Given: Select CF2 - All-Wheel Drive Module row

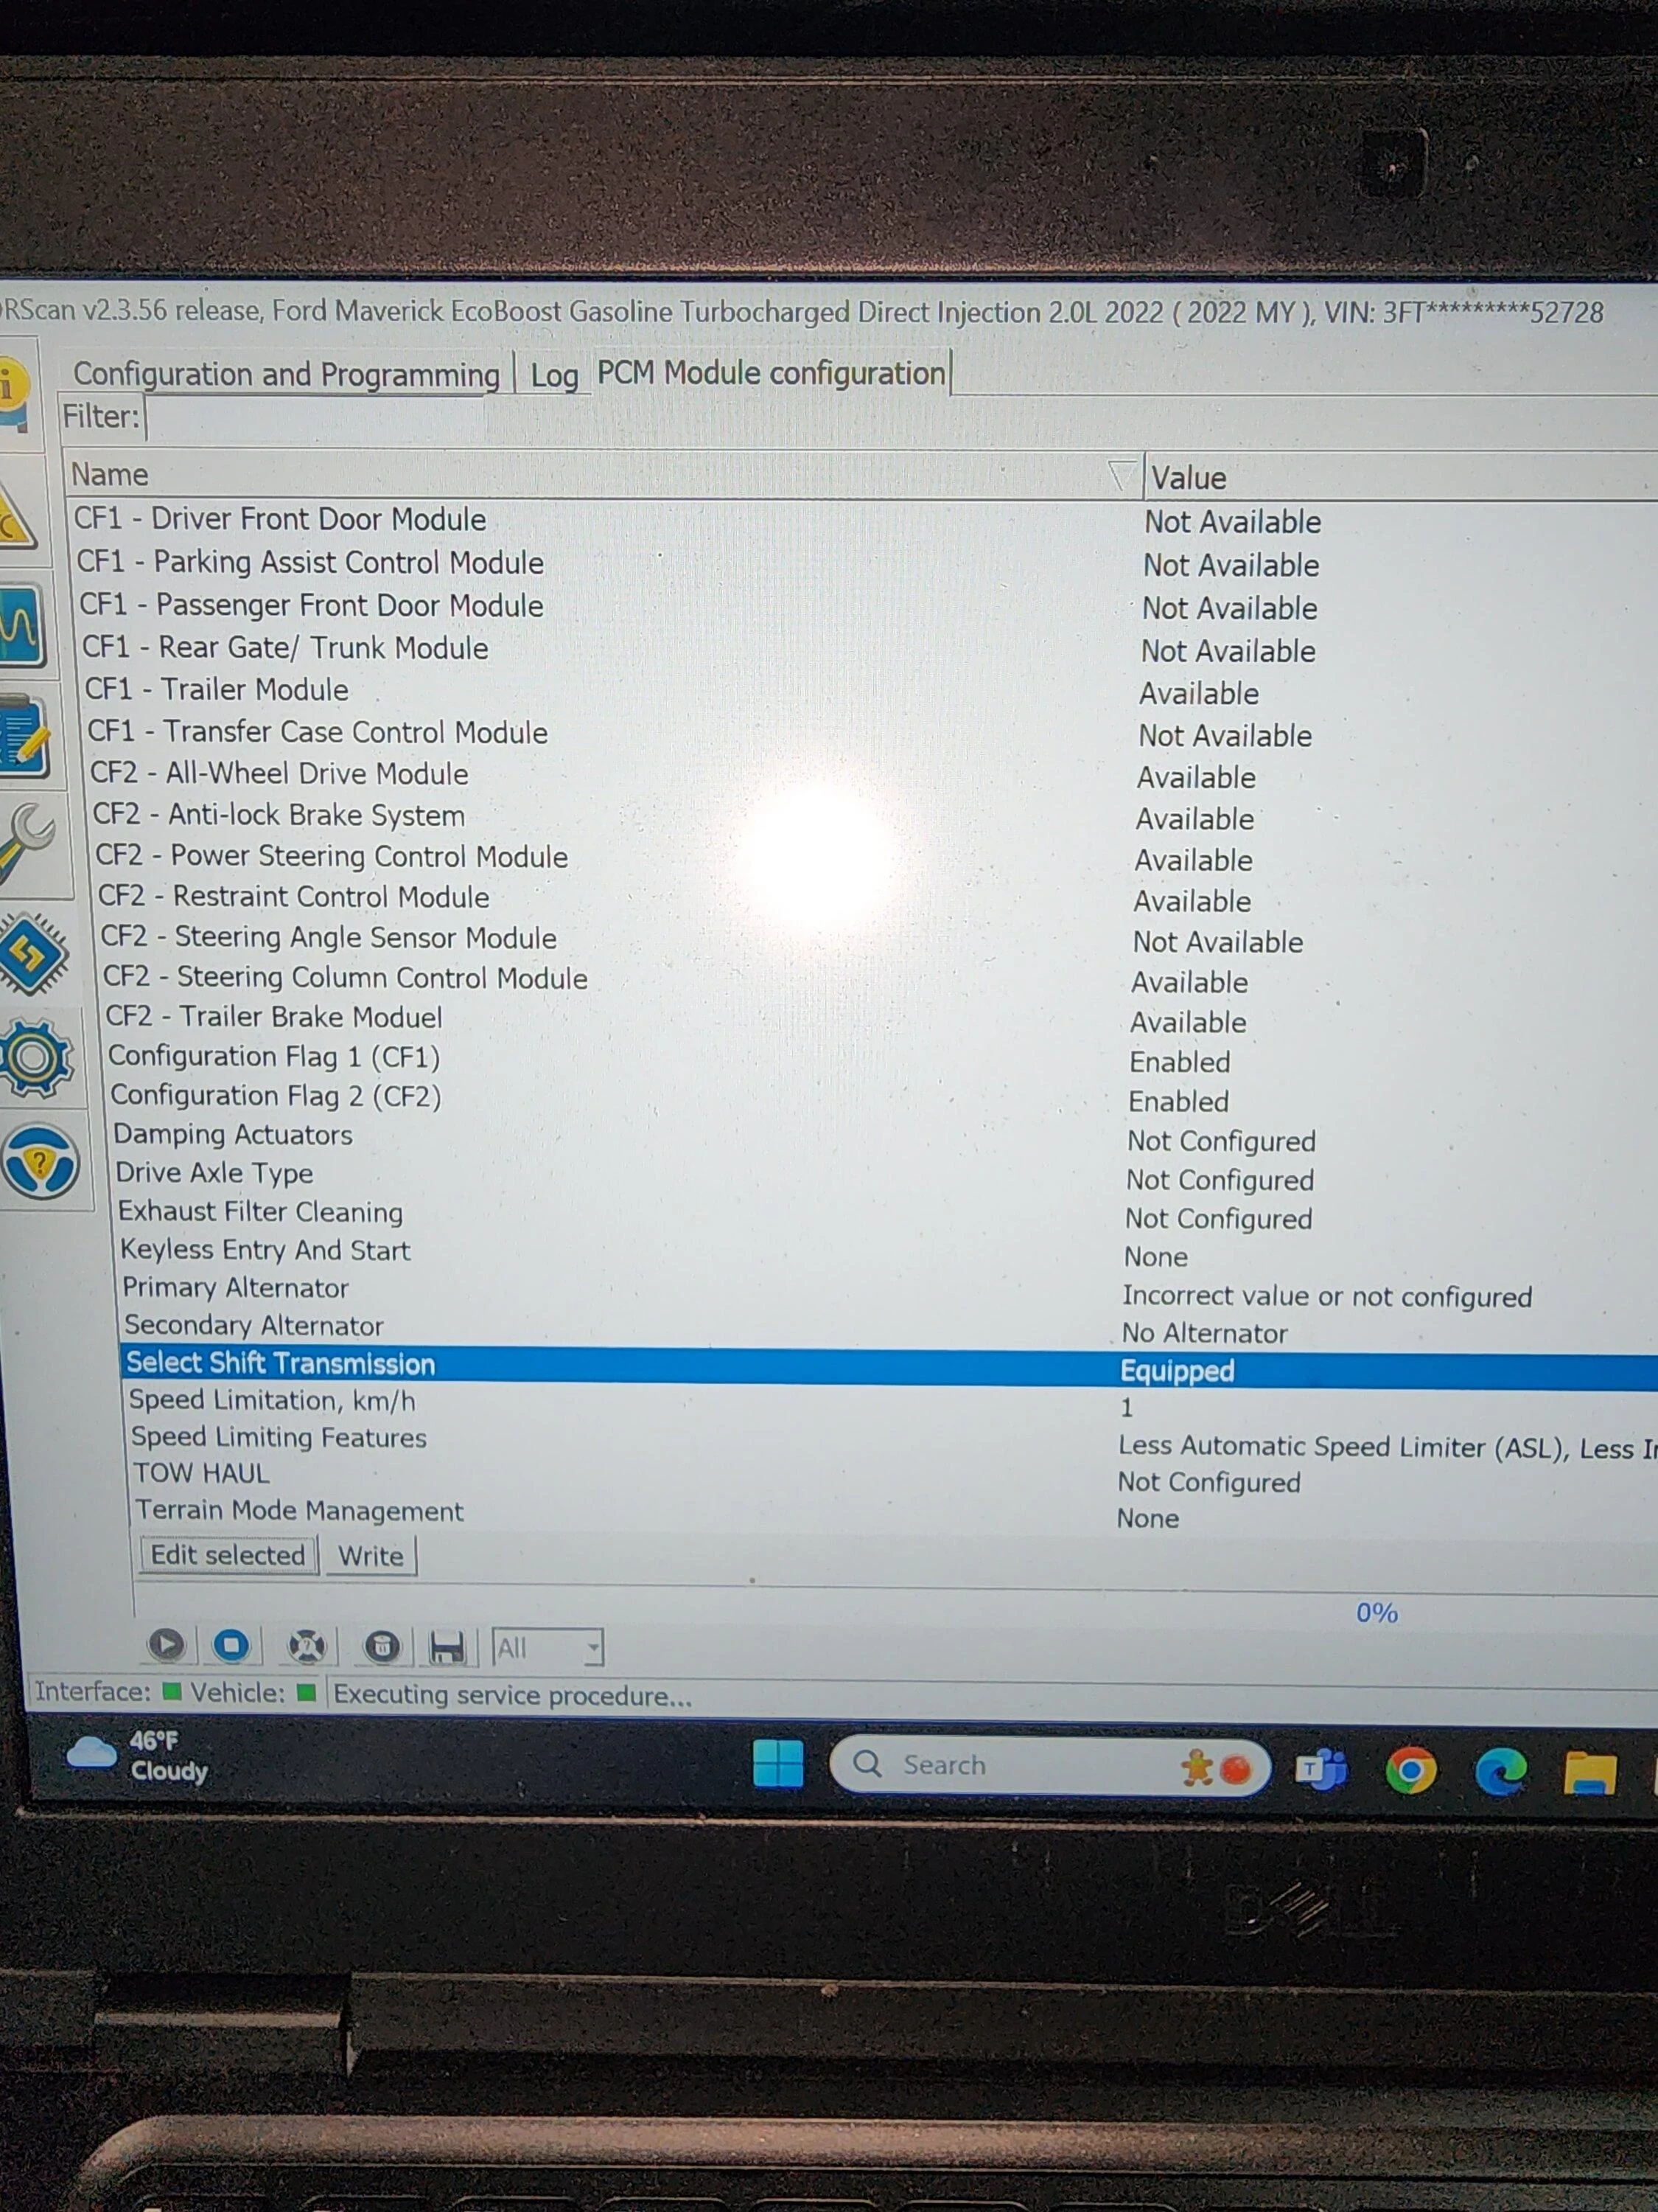Looking at the screenshot, I should (x=873, y=775).
